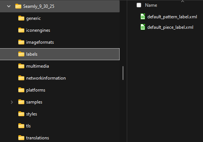This screenshot has height=142, width=203.
Task: Click the translations folder icon
Action: pos(21,138)
